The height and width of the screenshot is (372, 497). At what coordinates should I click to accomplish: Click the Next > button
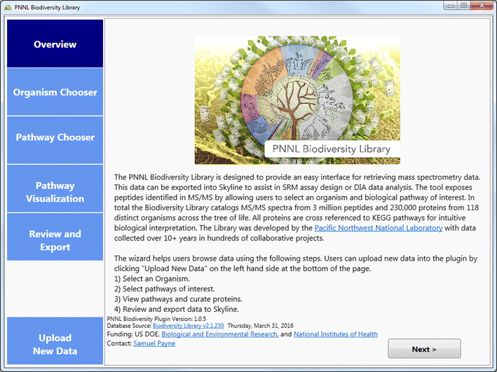tap(424, 349)
